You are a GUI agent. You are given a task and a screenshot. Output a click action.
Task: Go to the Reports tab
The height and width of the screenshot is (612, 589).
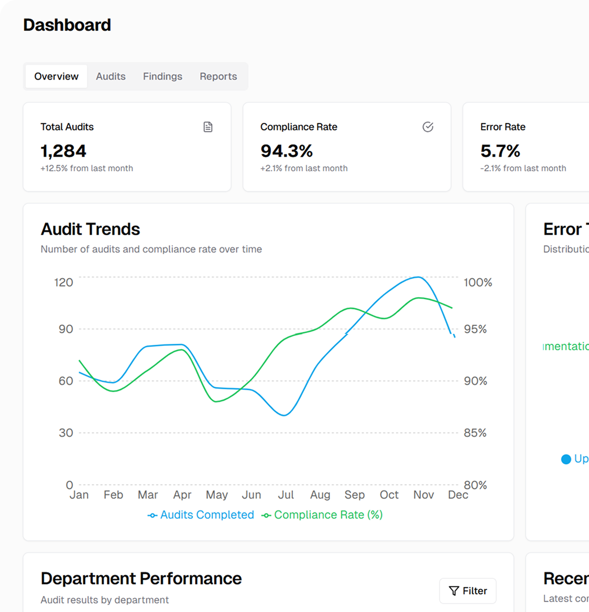[218, 76]
